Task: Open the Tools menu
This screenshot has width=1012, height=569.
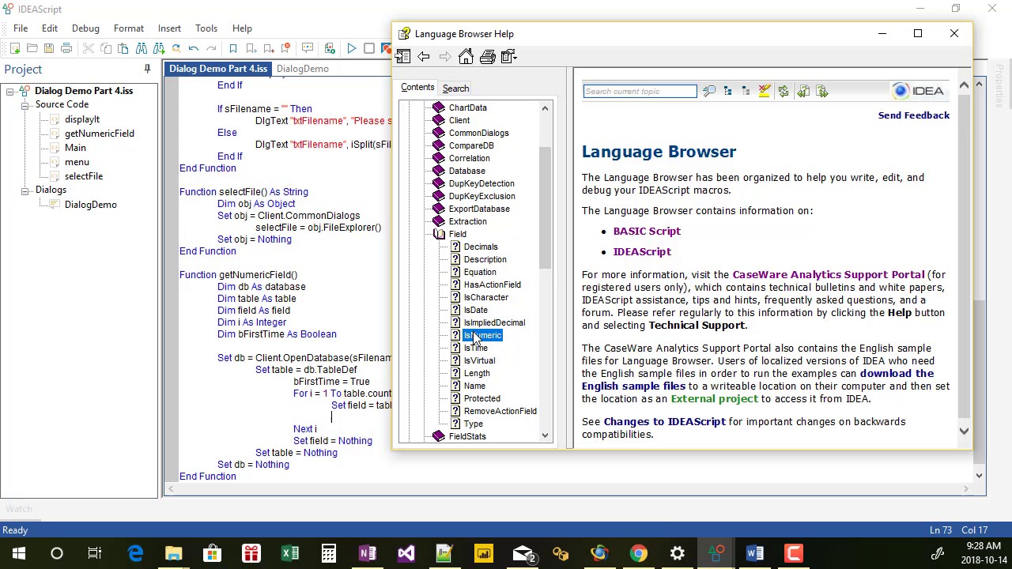Action: 206,28
